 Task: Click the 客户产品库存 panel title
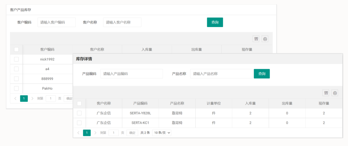[20, 10]
